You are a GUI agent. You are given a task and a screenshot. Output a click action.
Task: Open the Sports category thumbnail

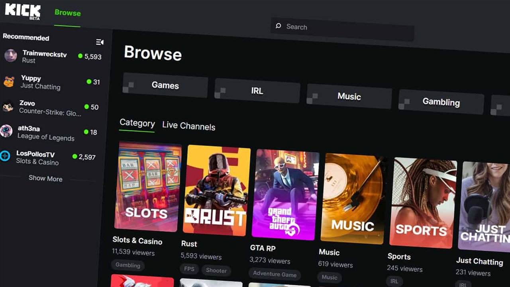423,203
